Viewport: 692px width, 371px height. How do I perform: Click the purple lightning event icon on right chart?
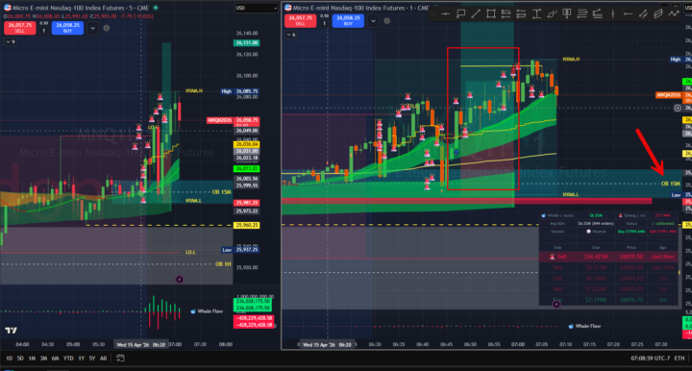[x=556, y=304]
